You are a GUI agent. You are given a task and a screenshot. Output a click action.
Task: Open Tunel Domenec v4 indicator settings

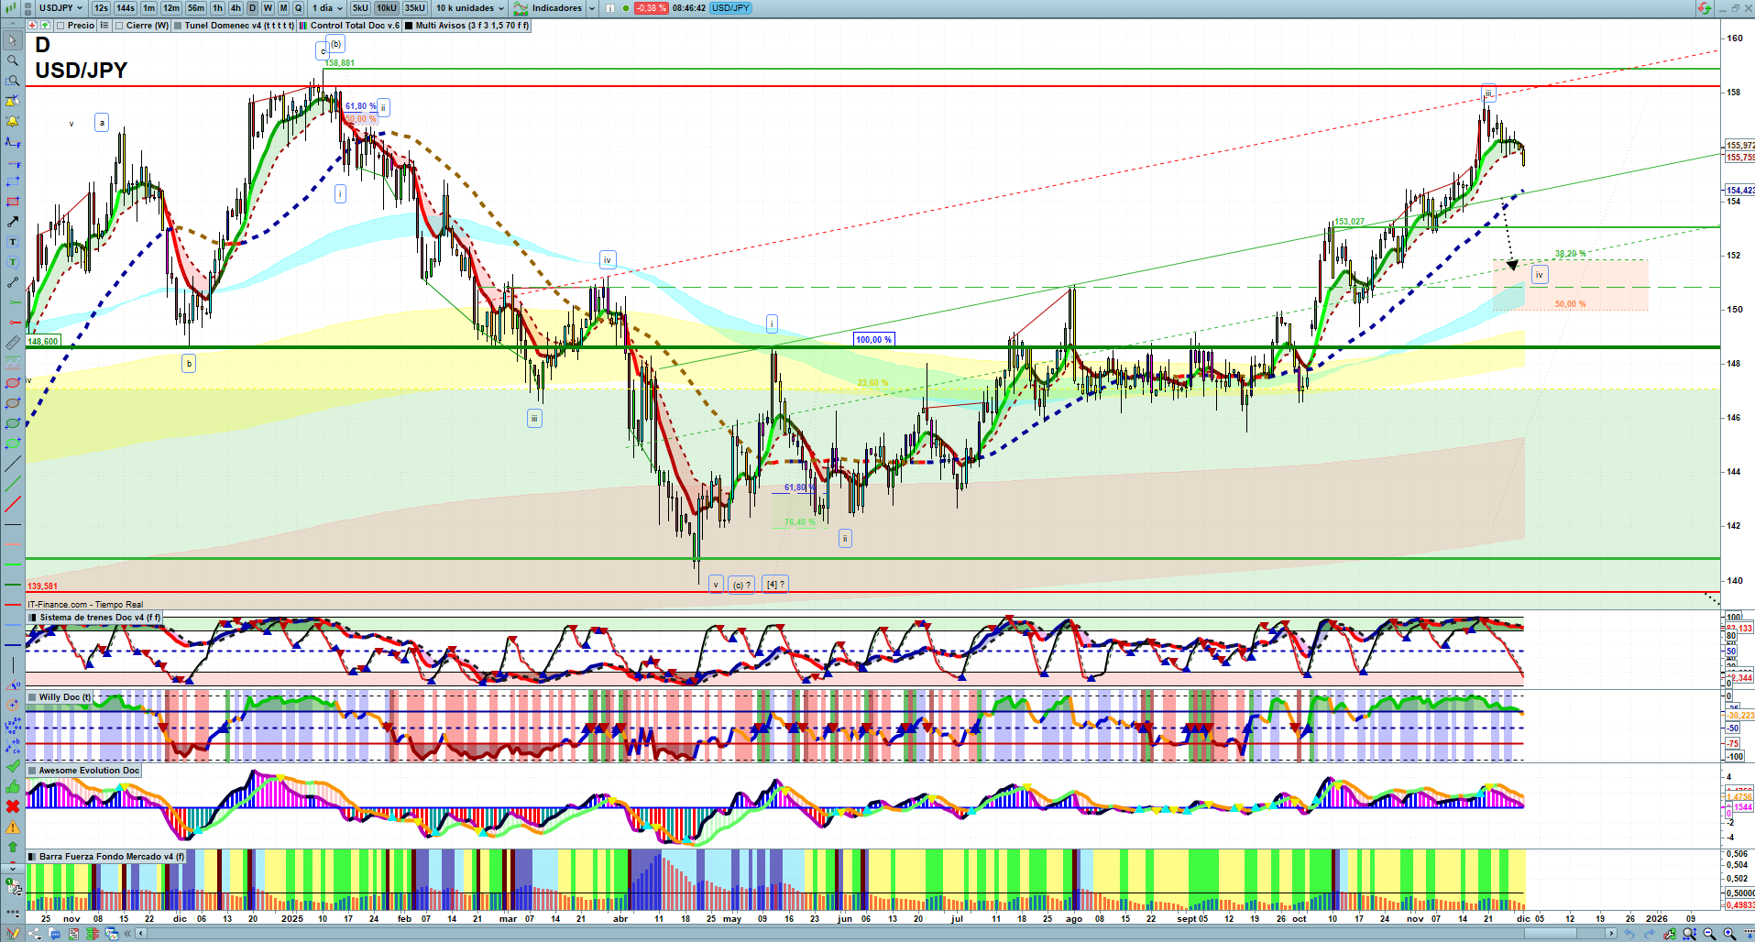[x=238, y=26]
